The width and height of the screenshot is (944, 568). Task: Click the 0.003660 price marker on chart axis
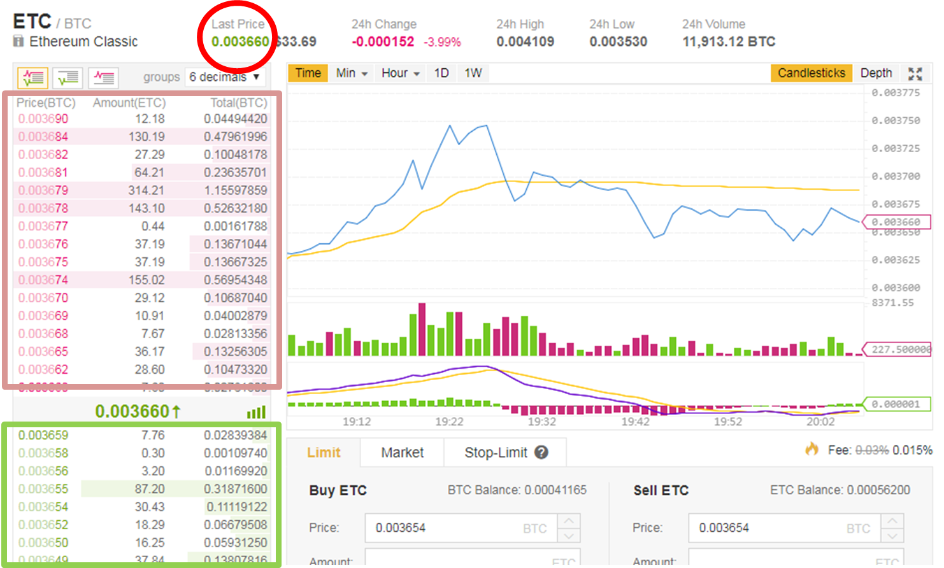coord(896,222)
